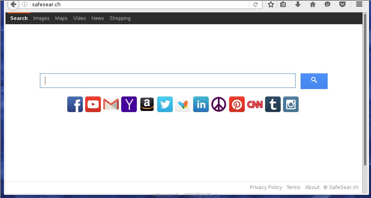Open the downloads arrow icon
The image size is (371, 198).
click(x=298, y=4)
